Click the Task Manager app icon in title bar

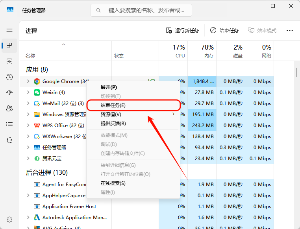point(10,9)
